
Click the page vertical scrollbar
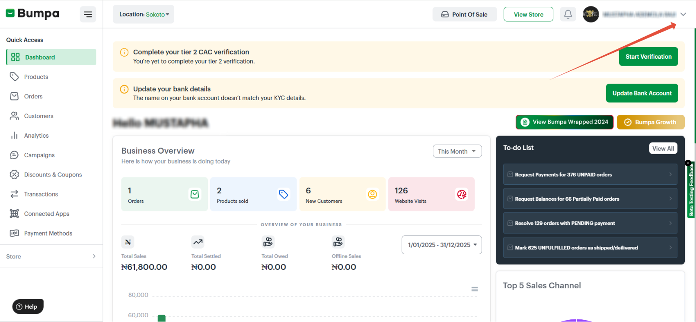click(694, 86)
